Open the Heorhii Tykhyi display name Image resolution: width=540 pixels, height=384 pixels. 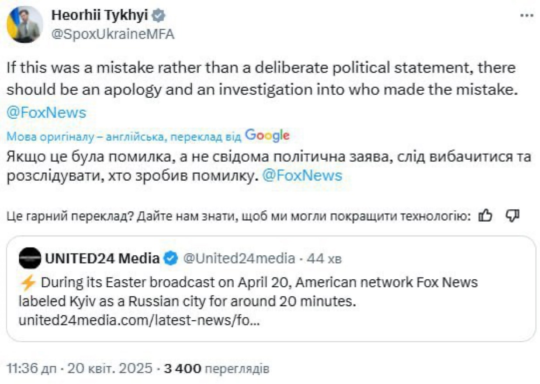(100, 16)
